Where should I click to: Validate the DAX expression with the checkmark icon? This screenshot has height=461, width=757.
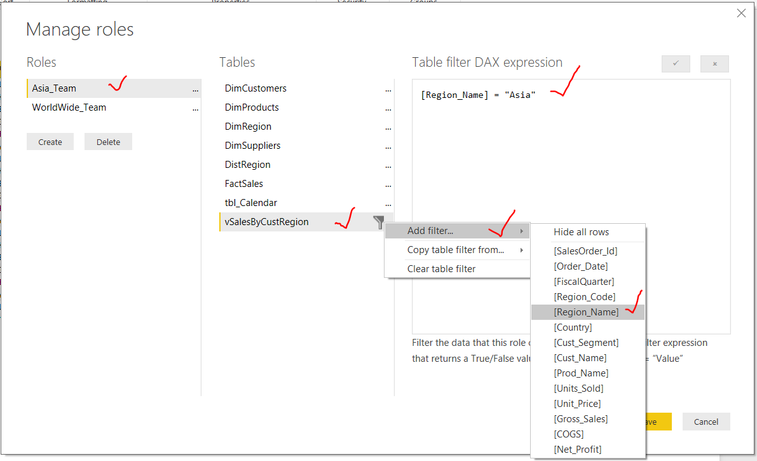tap(676, 64)
